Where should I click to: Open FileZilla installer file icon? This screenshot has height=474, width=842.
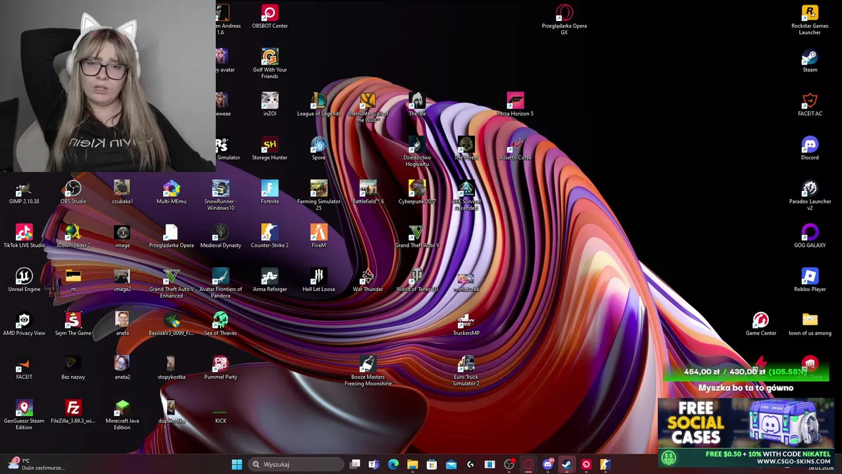(x=73, y=413)
